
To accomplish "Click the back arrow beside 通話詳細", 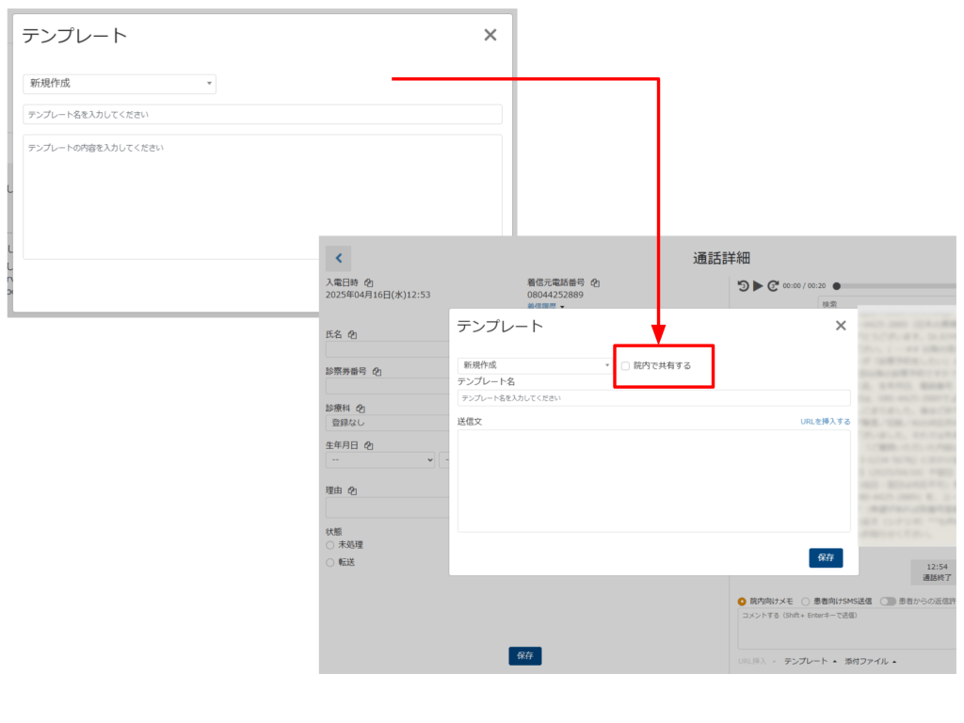I will (338, 259).
